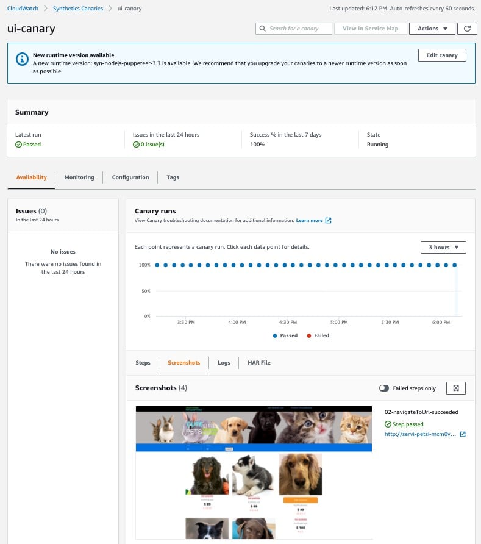Click the info icon in runtime banner

click(22, 59)
